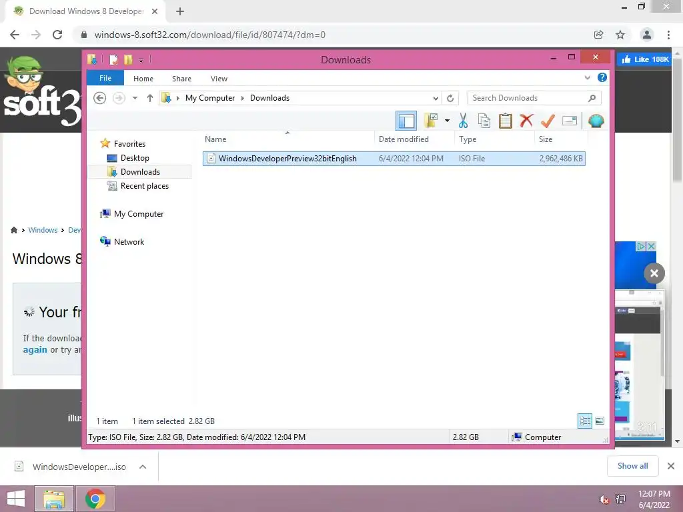Select My Computer in the navigation pane

point(139,214)
